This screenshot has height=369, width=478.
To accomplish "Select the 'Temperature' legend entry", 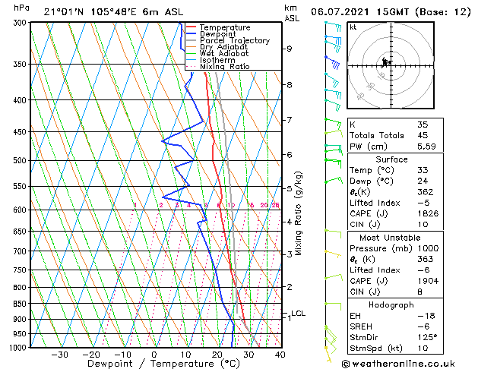I will point(225,27).
